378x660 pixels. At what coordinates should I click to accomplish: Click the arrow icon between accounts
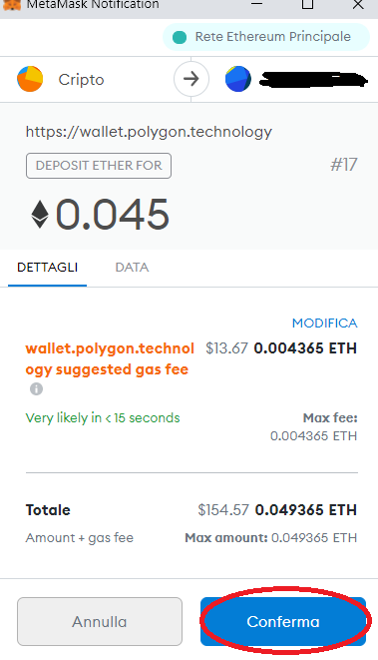click(191, 79)
